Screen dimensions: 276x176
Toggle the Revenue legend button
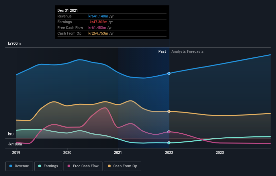[x=19, y=166]
